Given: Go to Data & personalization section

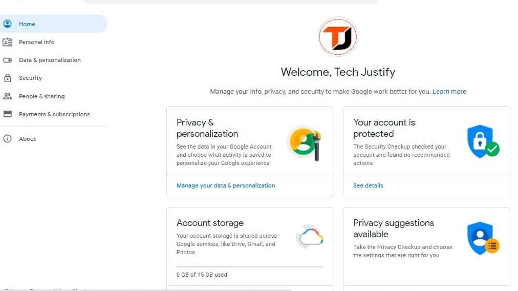Looking at the screenshot, I should click(x=50, y=60).
